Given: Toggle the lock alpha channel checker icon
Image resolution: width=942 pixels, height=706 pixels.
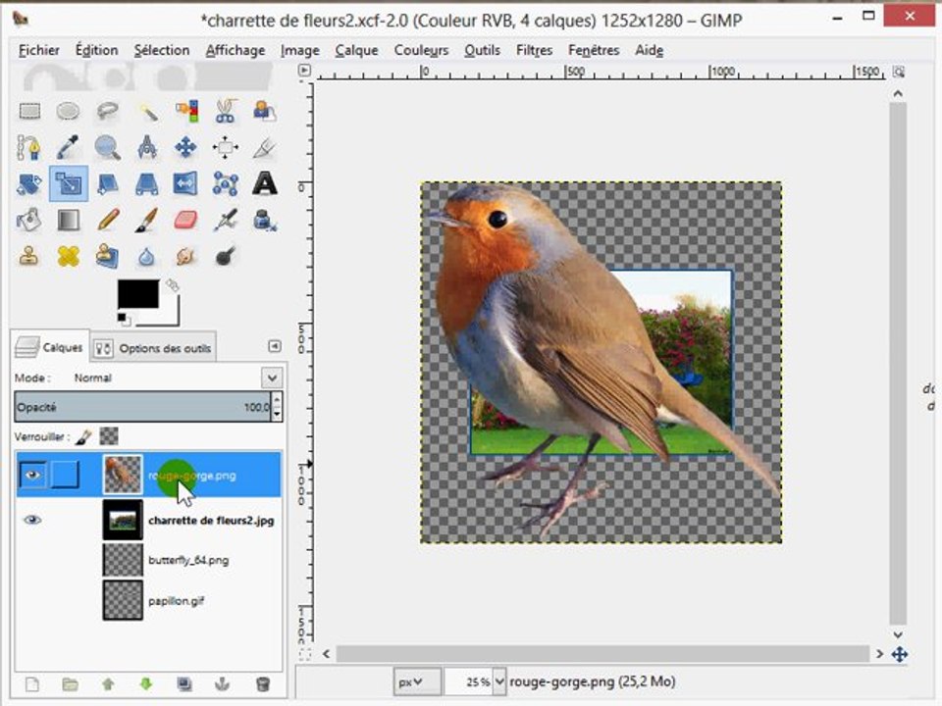Looking at the screenshot, I should (x=109, y=436).
